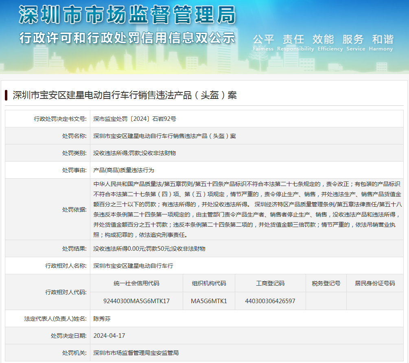This screenshot has height=363, width=409.
Task: Click the 统一社会信用代码 column header
Action: tap(136, 283)
